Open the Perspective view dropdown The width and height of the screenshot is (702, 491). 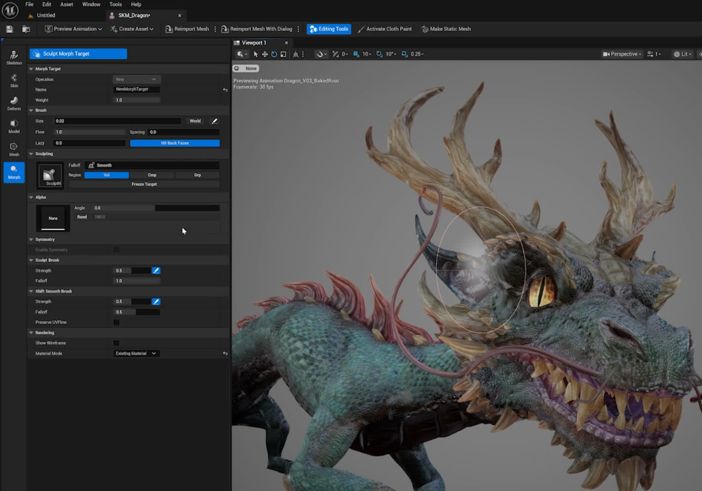pyautogui.click(x=621, y=54)
